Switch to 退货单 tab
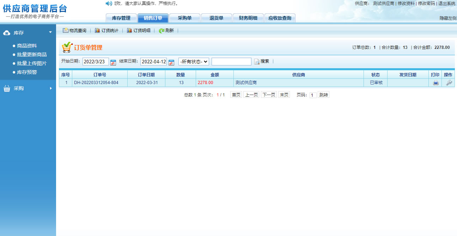Image resolution: width=457 pixels, height=236 pixels. 216,18
